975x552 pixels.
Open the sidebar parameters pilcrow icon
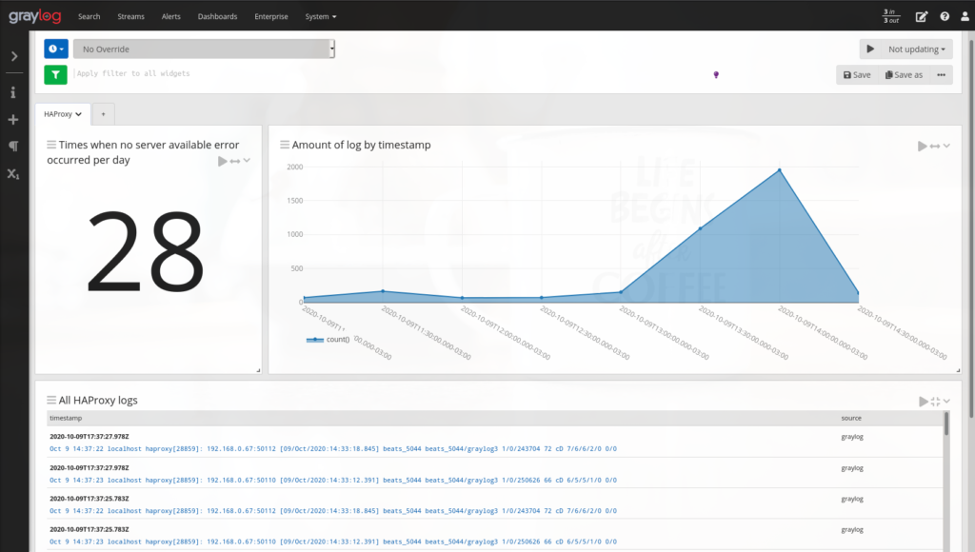click(x=13, y=147)
